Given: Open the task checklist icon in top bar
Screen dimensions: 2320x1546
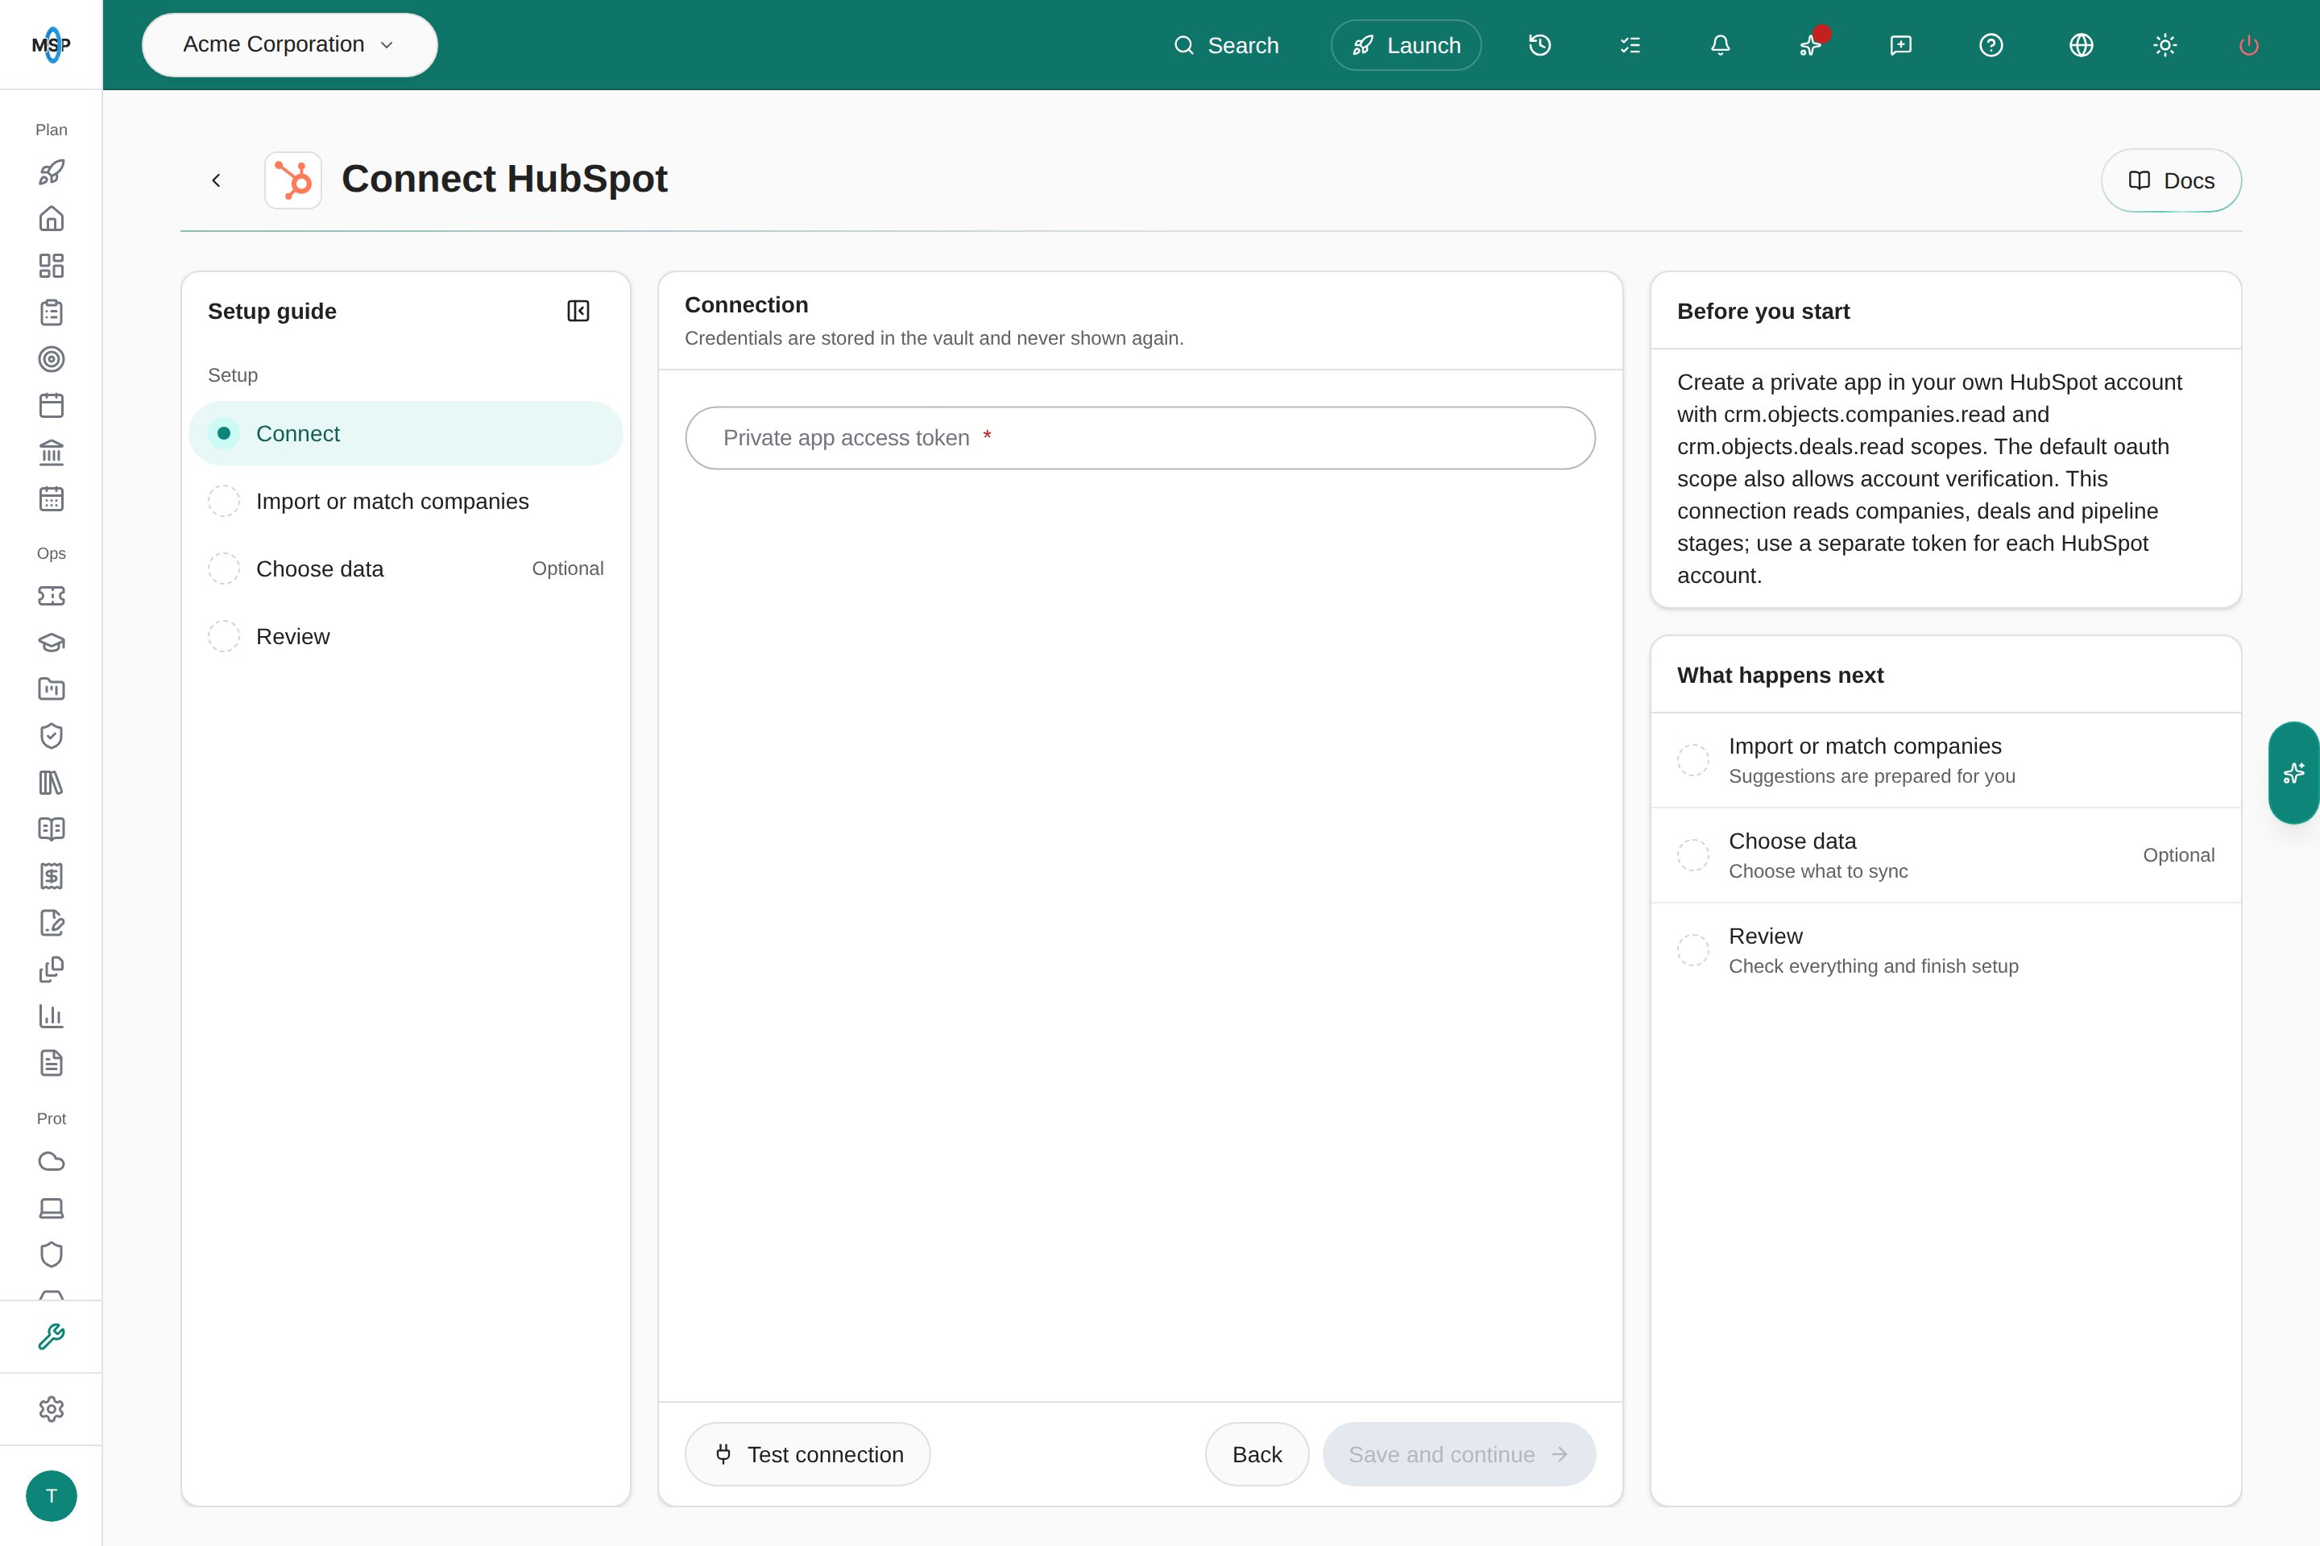Looking at the screenshot, I should coord(1630,45).
